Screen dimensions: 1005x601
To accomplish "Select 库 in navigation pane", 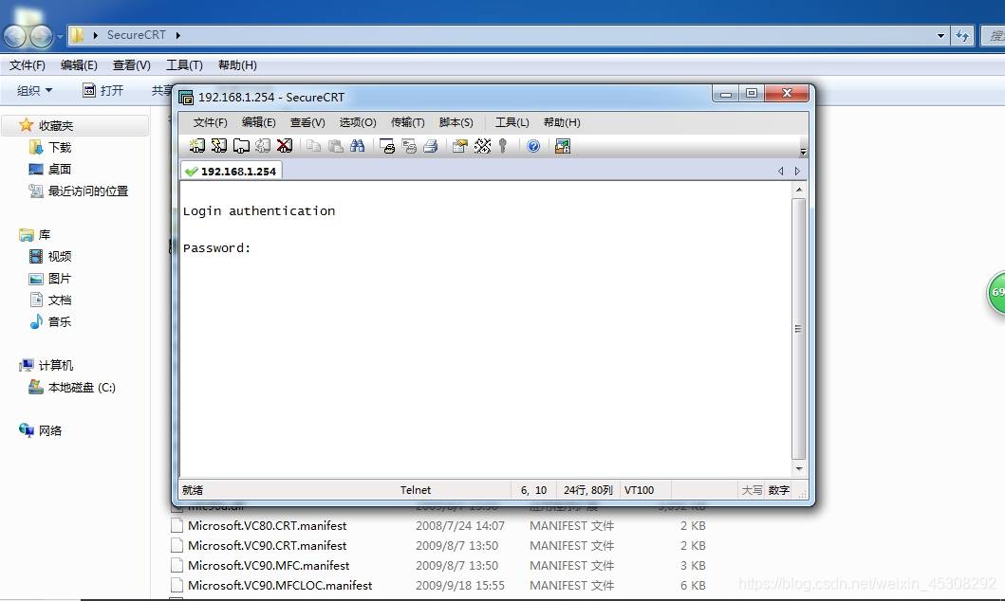I will [x=45, y=235].
